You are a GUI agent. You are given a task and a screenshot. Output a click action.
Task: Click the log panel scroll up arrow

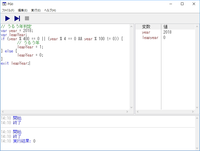coord(197,118)
